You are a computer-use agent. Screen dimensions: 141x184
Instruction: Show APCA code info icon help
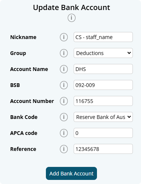point(64,133)
